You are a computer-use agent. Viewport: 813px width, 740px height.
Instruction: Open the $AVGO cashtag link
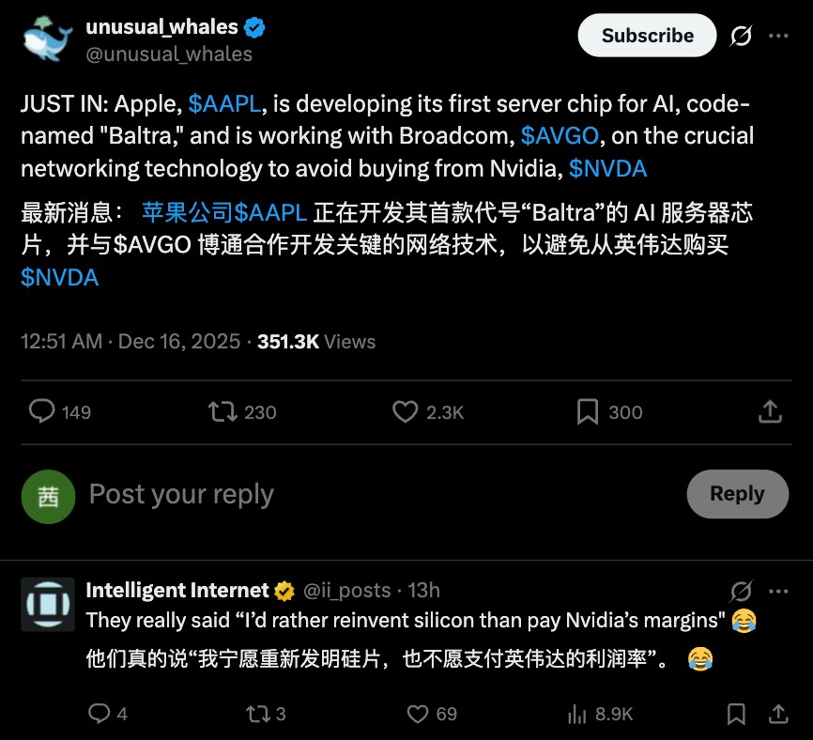(560, 136)
